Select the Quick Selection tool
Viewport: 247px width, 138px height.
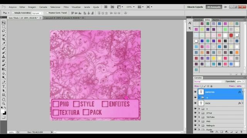point(3,35)
